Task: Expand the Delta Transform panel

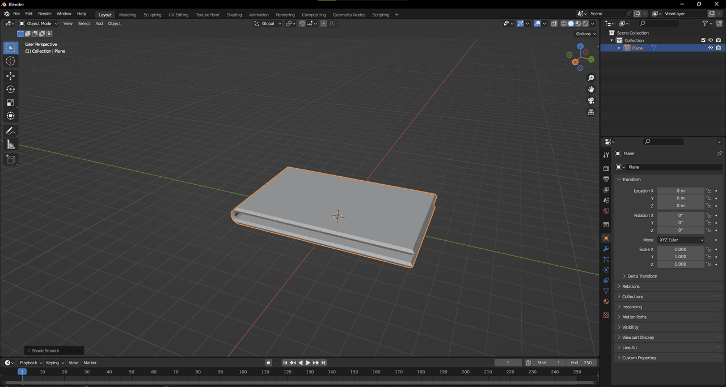Action: coord(642,276)
